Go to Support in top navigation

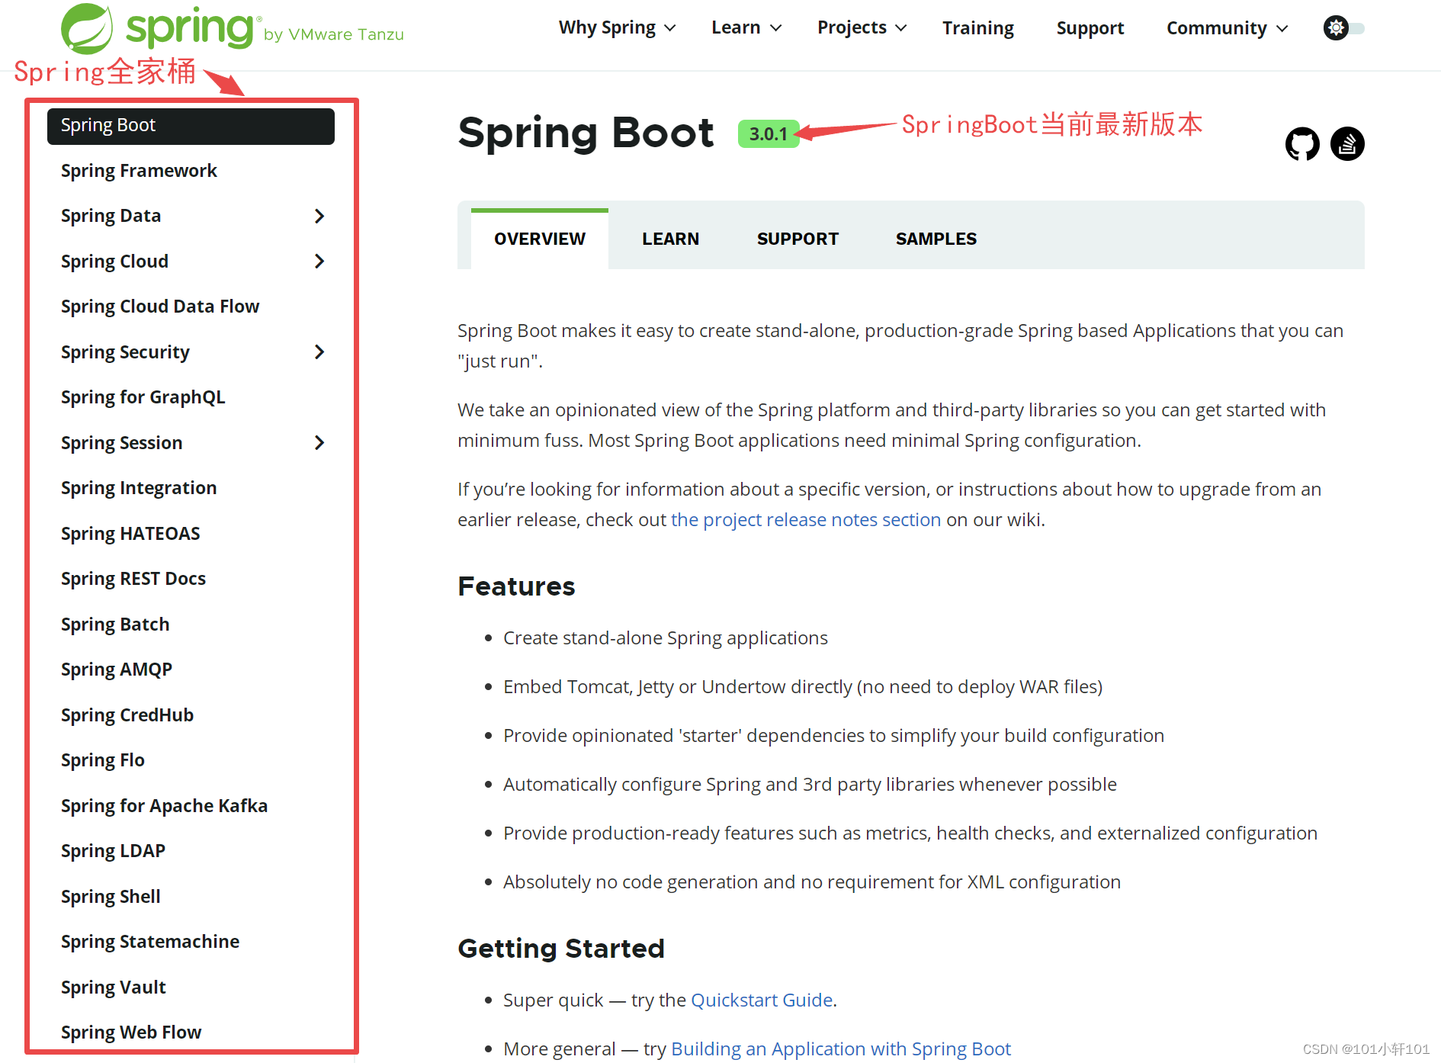pos(1090,28)
